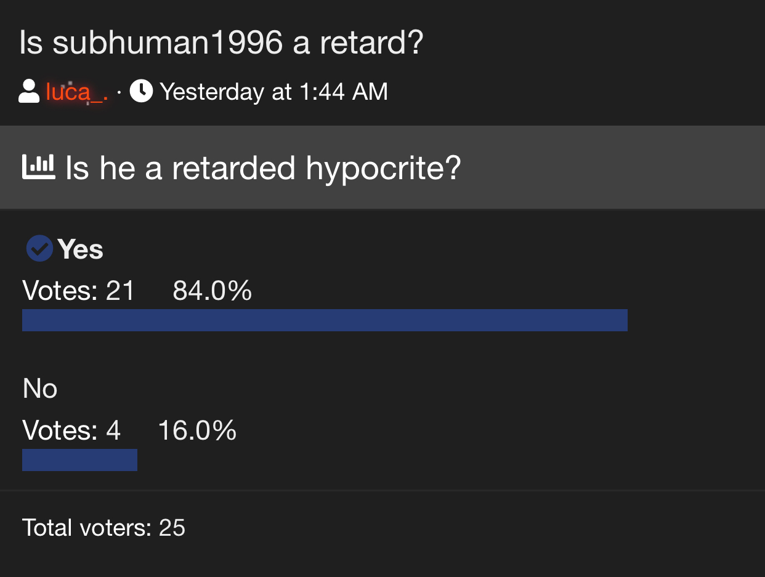Select the Yes poll option

click(x=80, y=249)
